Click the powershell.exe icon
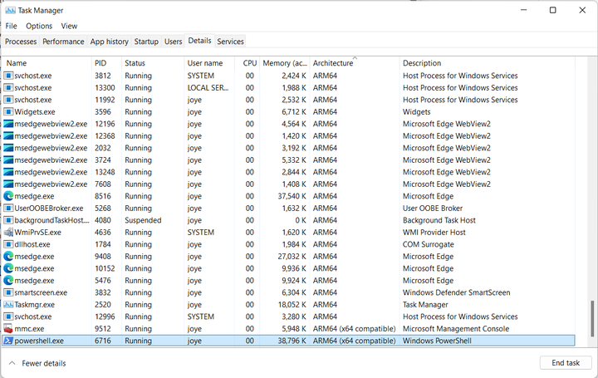The width and height of the screenshot is (598, 378). point(8,341)
